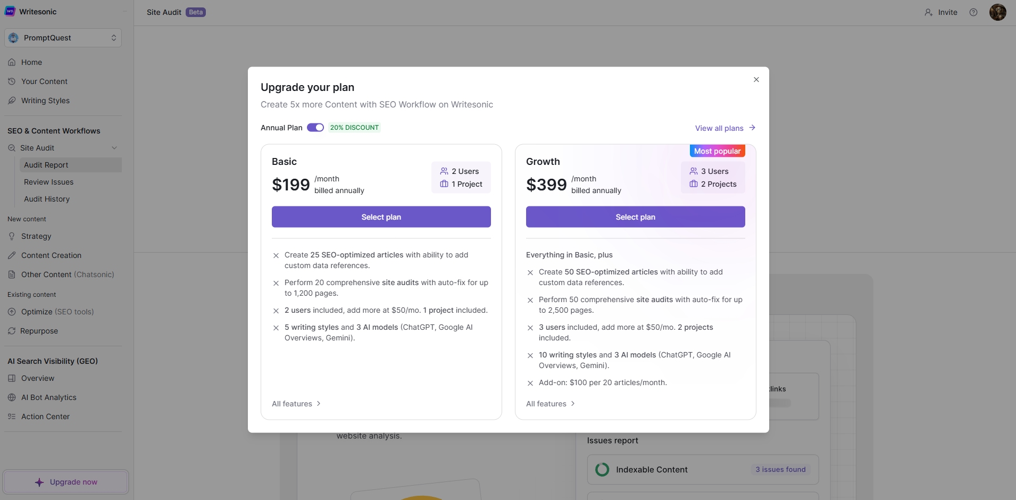Screen dimensions: 1016x500
Task: Click the AI Bot Analytics globe icon
Action: [x=12, y=397]
